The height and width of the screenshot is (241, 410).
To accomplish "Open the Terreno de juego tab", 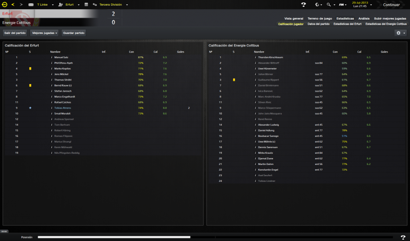I will 320,18.
